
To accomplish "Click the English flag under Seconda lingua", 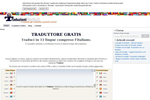I will click(x=100, y=77).
